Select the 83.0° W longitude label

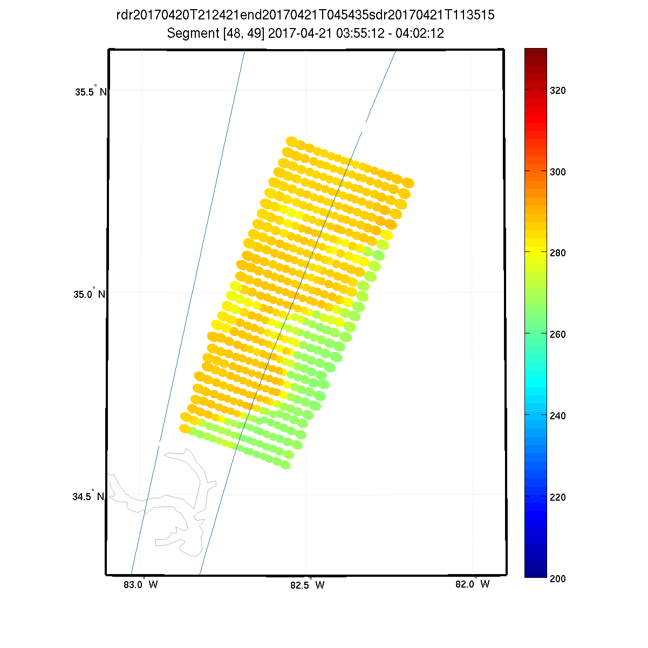[x=140, y=584]
